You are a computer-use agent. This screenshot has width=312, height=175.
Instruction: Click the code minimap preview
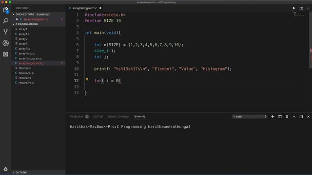pos(299,14)
